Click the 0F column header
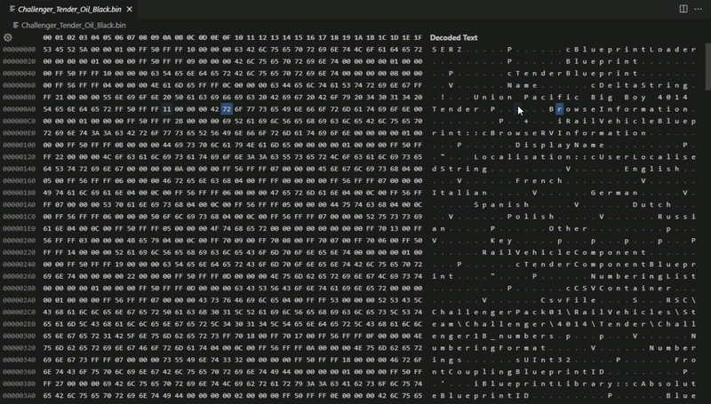This screenshot has width=711, height=404. pos(227,37)
